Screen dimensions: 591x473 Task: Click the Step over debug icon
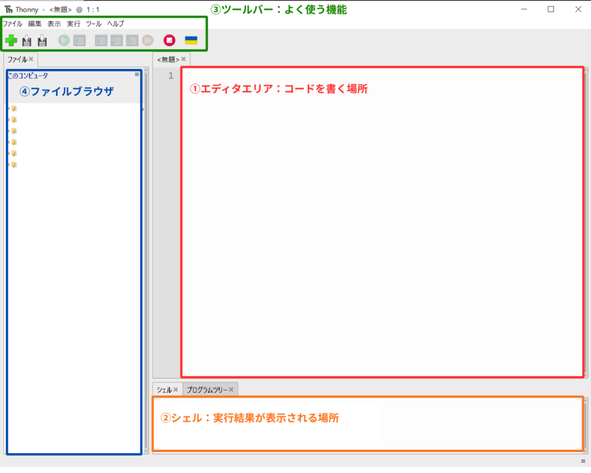click(101, 41)
